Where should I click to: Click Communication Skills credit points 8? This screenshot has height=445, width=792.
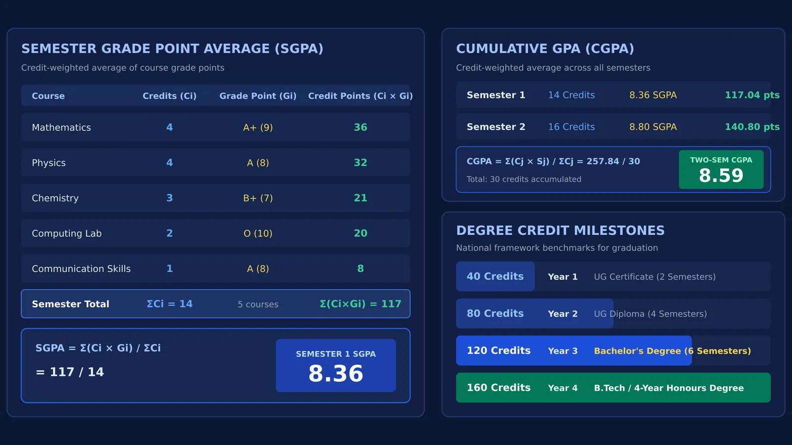(x=360, y=268)
